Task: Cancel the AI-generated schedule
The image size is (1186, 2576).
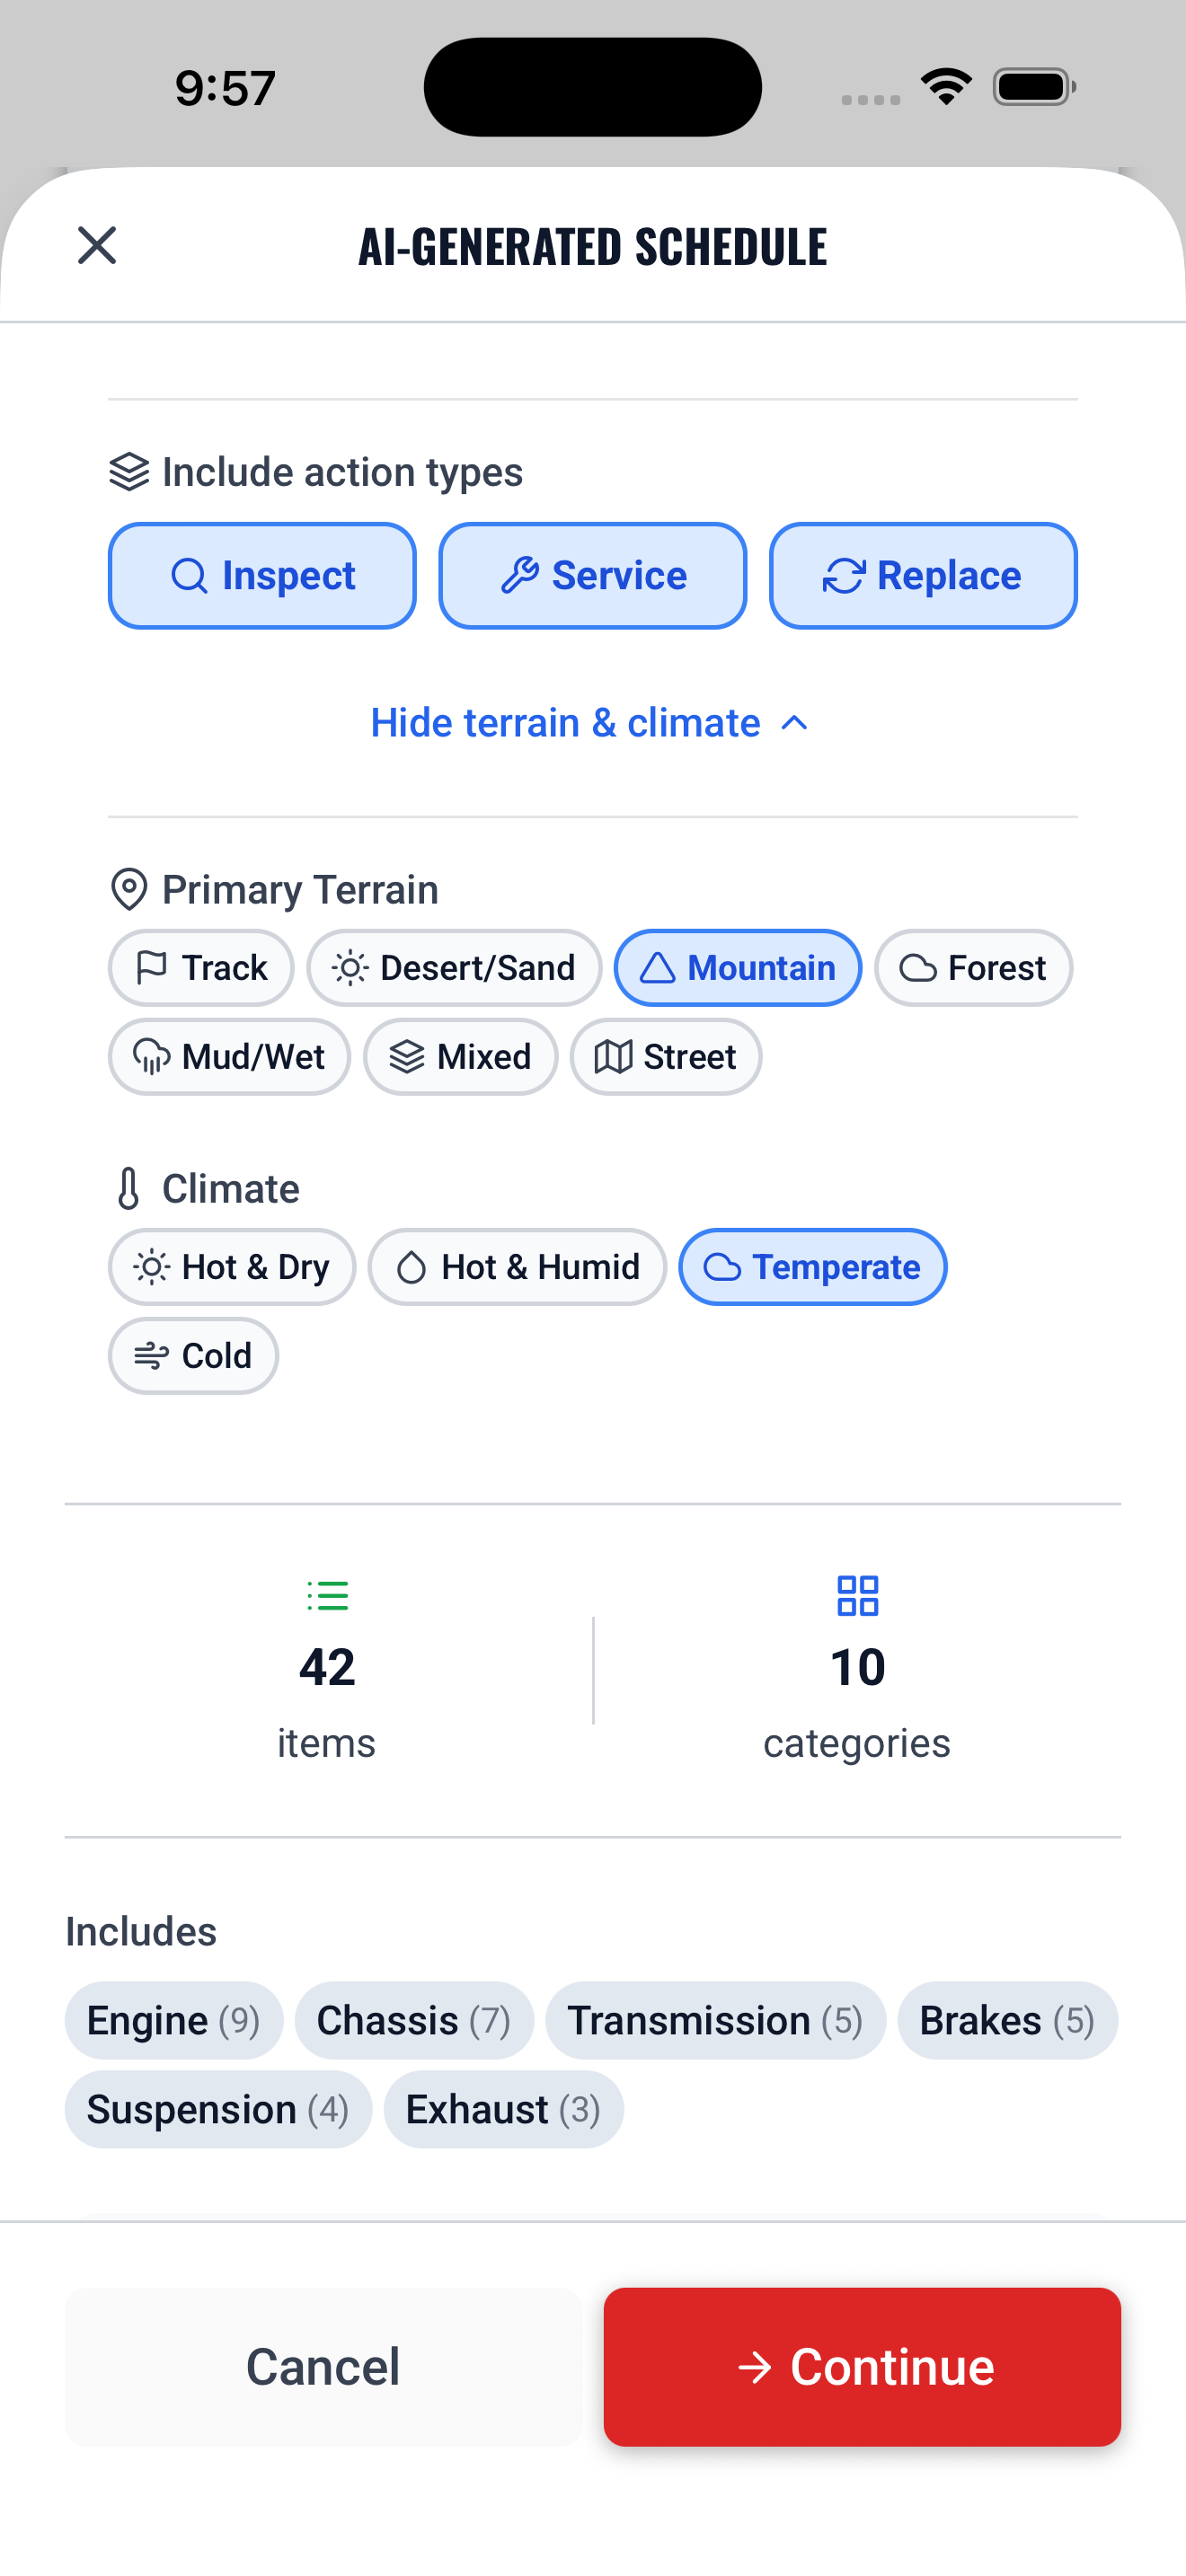Action: click(x=322, y=2365)
